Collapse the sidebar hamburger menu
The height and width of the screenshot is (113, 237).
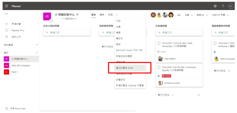[7, 14]
